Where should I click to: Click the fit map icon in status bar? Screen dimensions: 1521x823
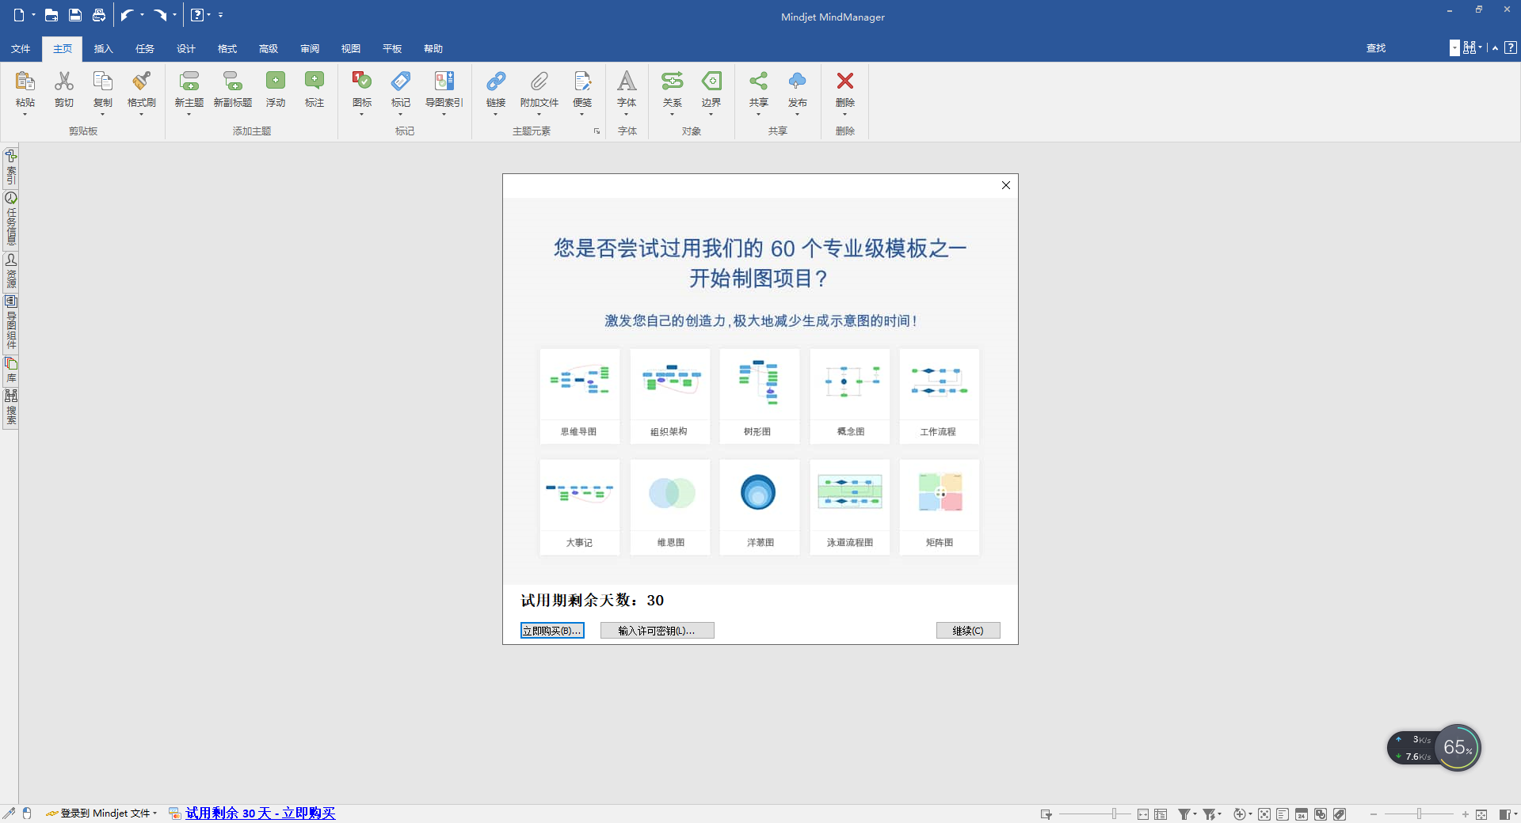[1481, 814]
